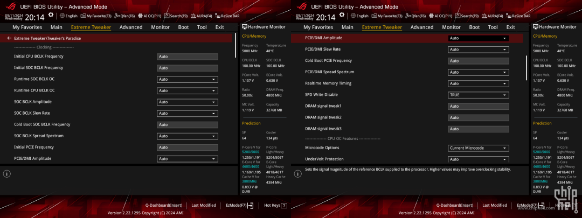582x218 pixels.
Task: Open Qfan(F6) control in the Clocking screenshot
Action: 124,16
